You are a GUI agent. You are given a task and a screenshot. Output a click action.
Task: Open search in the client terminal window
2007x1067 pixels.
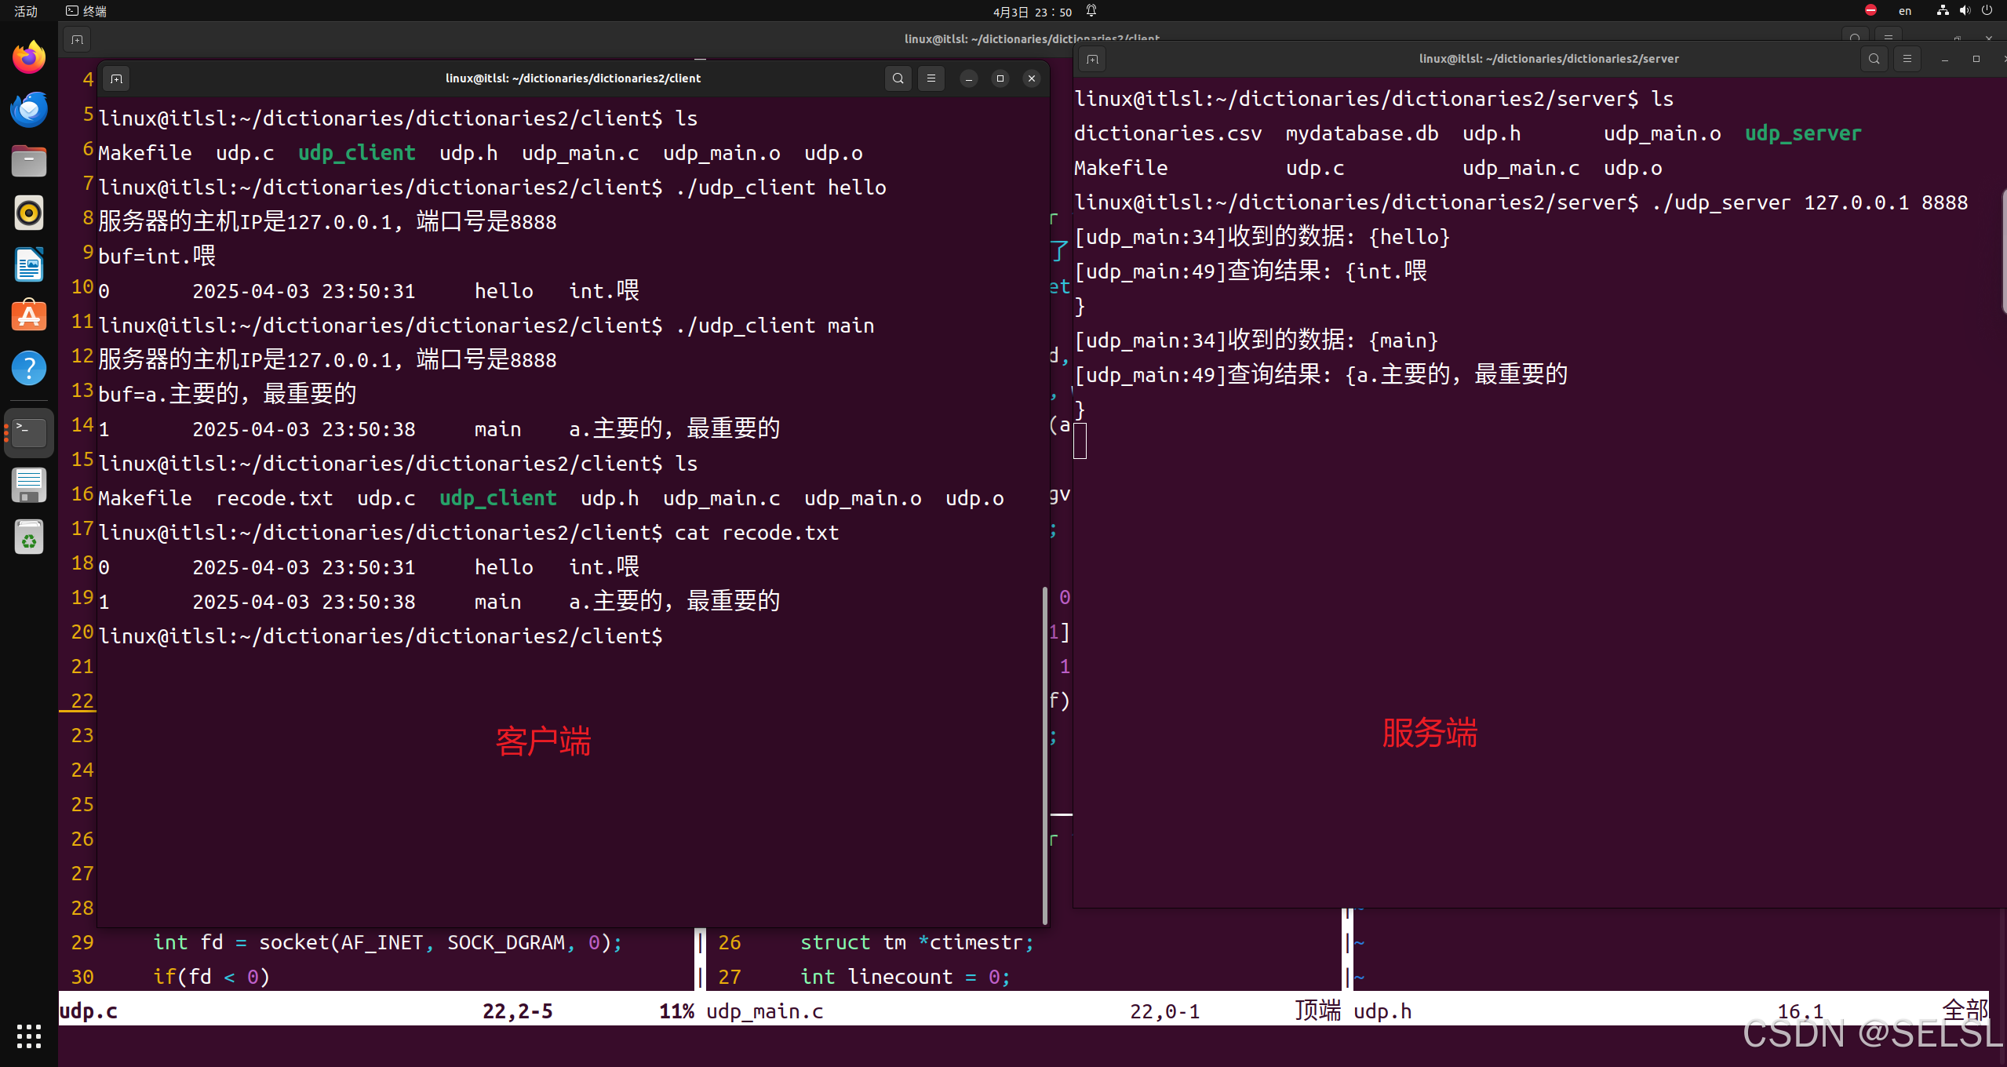tap(898, 78)
